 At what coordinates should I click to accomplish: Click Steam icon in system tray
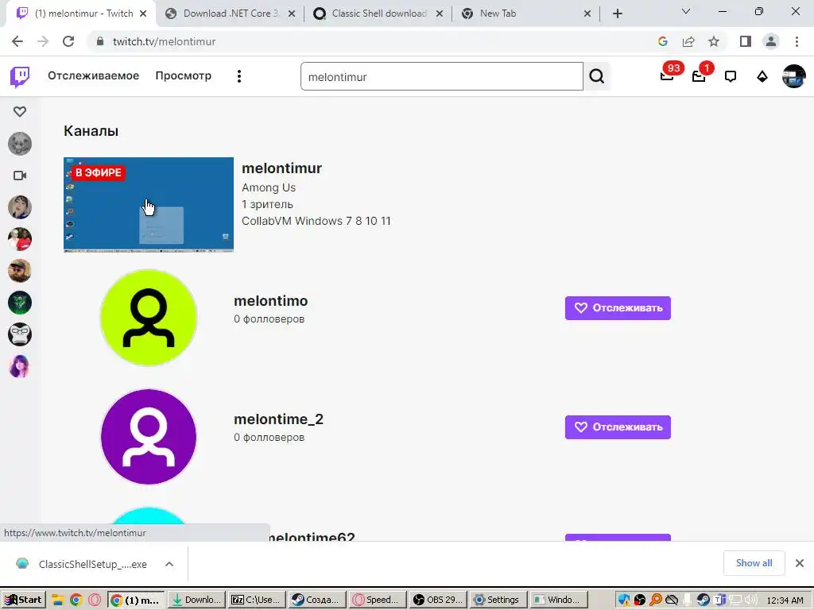point(703,600)
